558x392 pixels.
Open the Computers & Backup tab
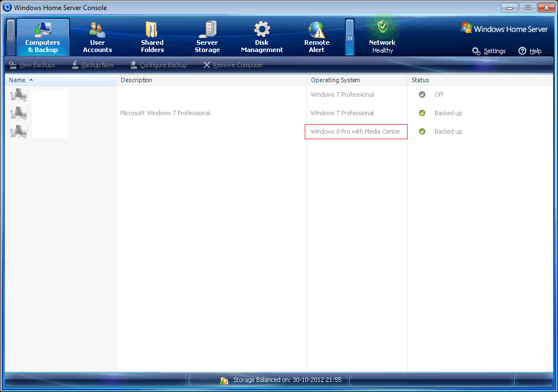pos(42,37)
